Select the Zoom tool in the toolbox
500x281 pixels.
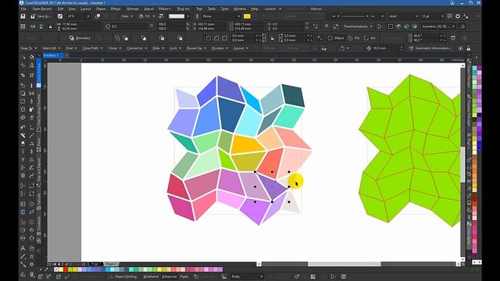tap(23, 85)
